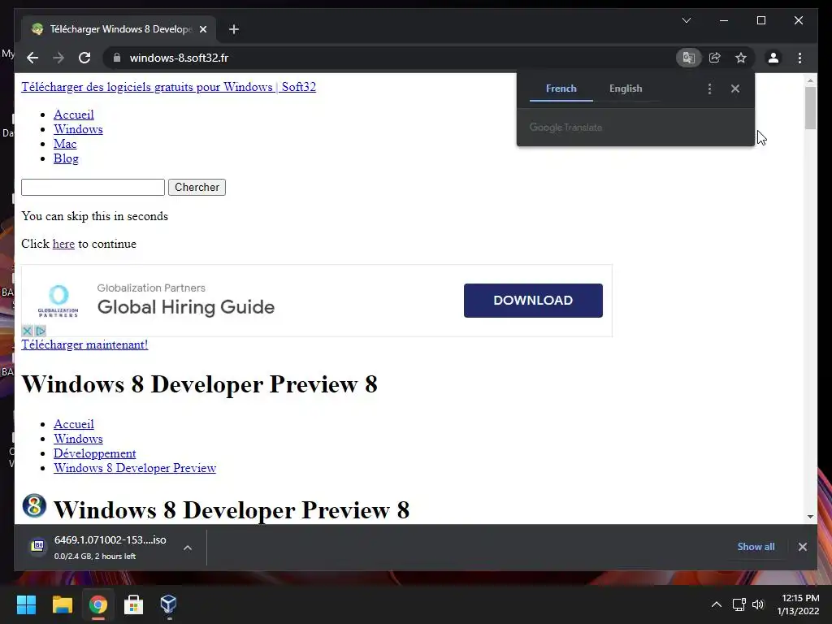This screenshot has height=624, width=832.
Task: Close the Télécharger Windows 8 tab
Action: point(202,29)
